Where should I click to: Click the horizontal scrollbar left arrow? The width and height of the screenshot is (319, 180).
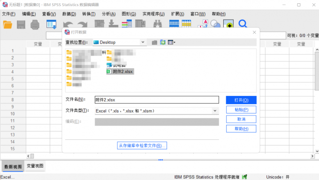click(28, 156)
